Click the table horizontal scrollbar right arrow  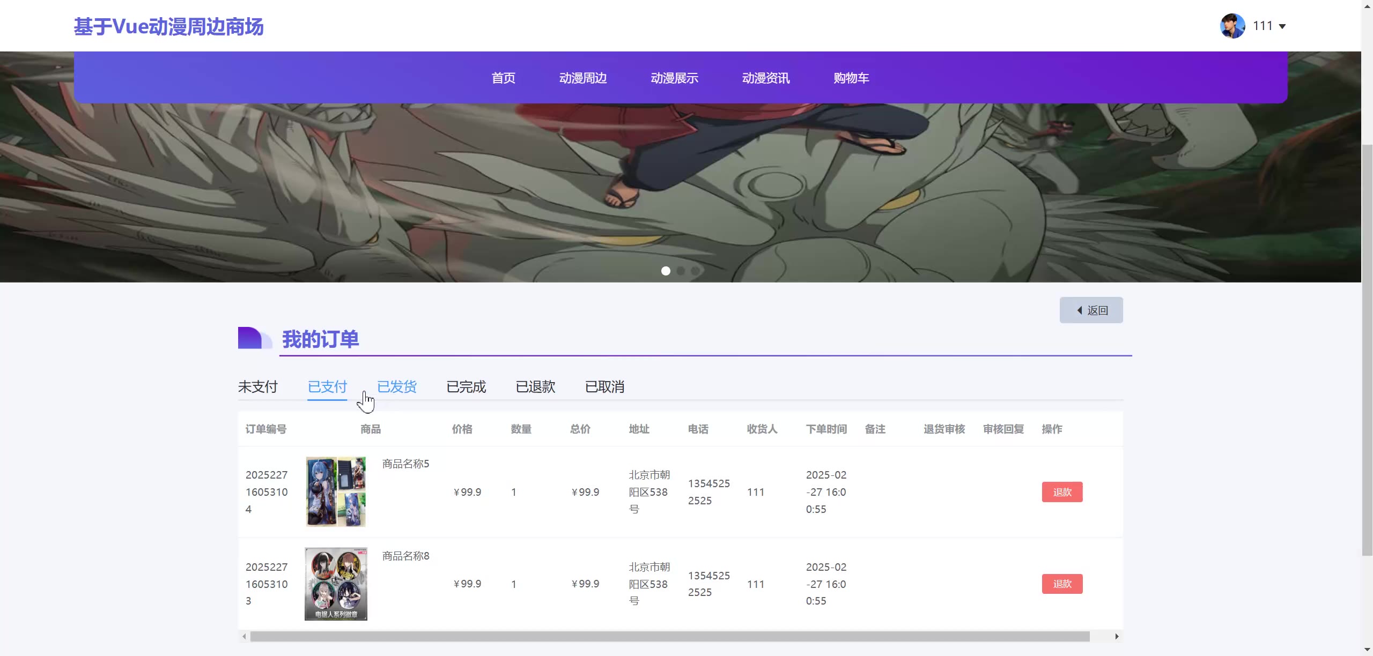coord(1117,637)
